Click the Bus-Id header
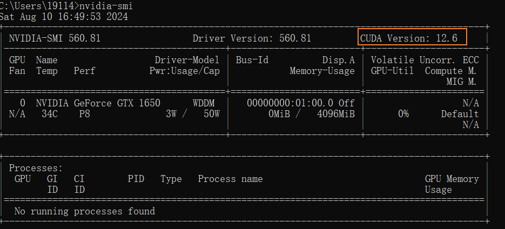 click(252, 60)
